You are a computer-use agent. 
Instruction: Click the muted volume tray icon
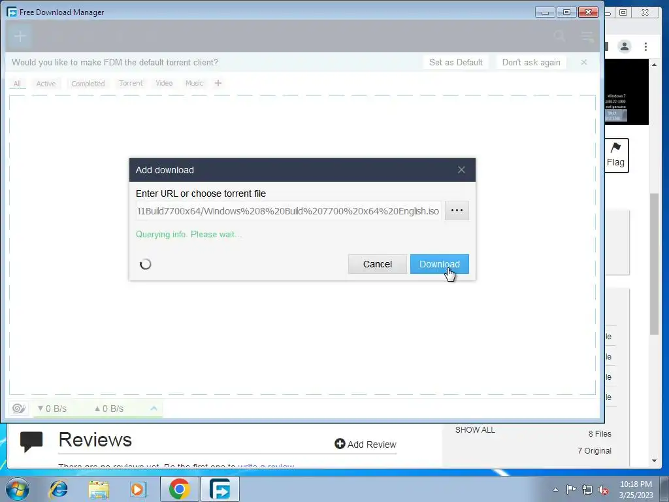[603, 490]
